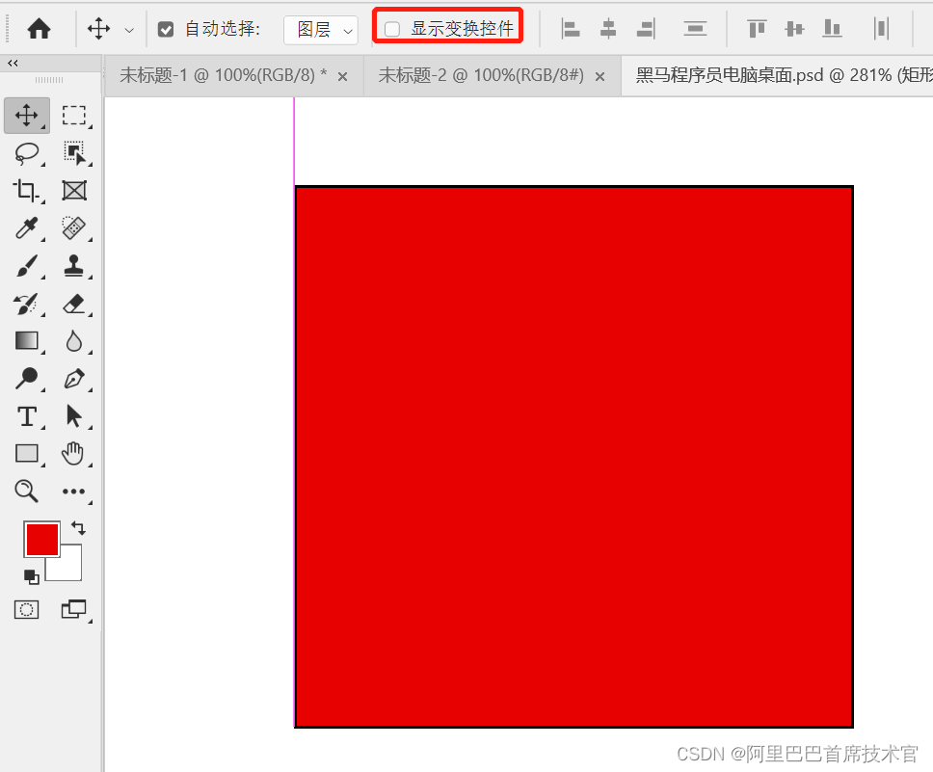Close the 未标题-2 tab

pos(600,77)
